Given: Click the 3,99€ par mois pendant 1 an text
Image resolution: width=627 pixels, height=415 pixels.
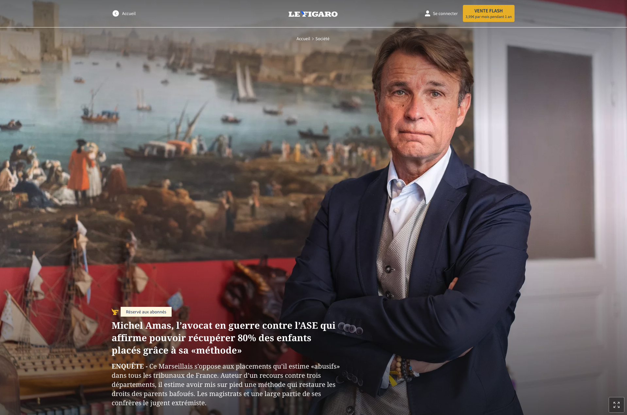Looking at the screenshot, I should (488, 17).
